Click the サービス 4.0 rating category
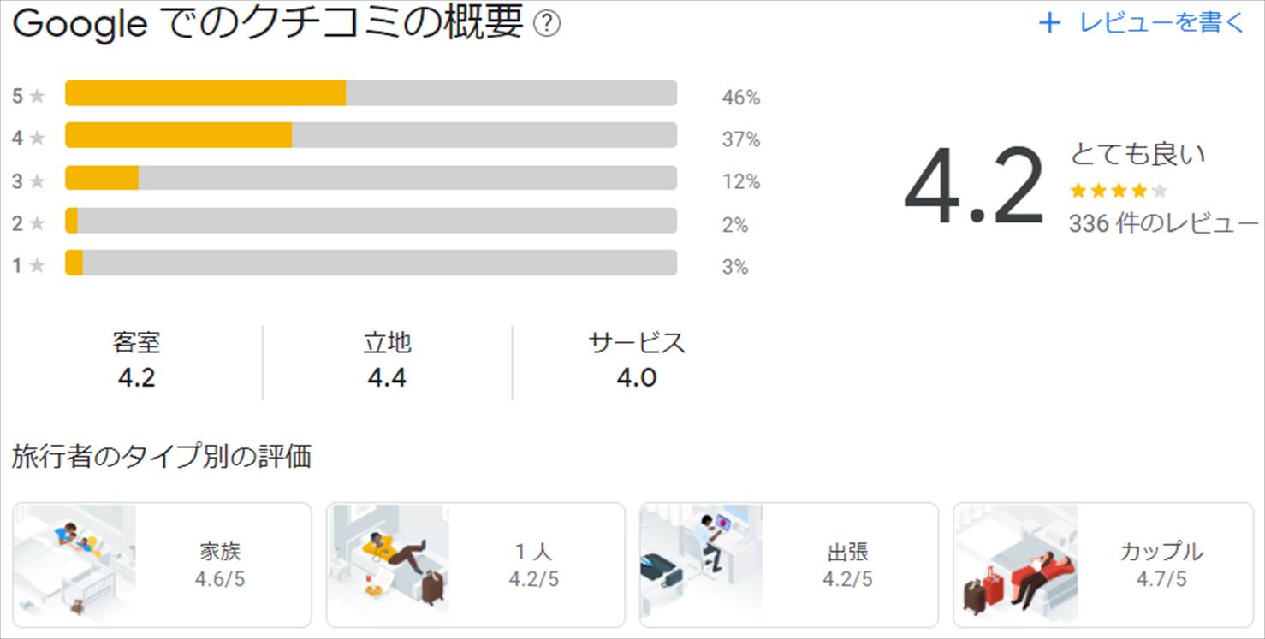Viewport: 1265px width, 639px height. tap(637, 360)
